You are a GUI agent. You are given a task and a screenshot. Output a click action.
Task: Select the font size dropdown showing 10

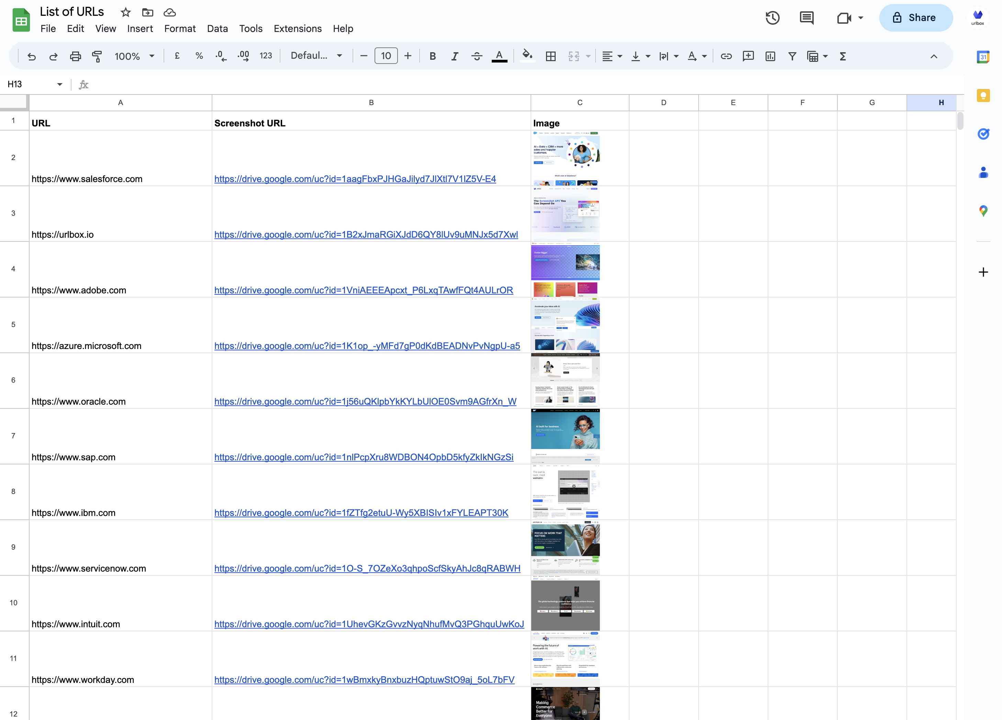tap(386, 55)
